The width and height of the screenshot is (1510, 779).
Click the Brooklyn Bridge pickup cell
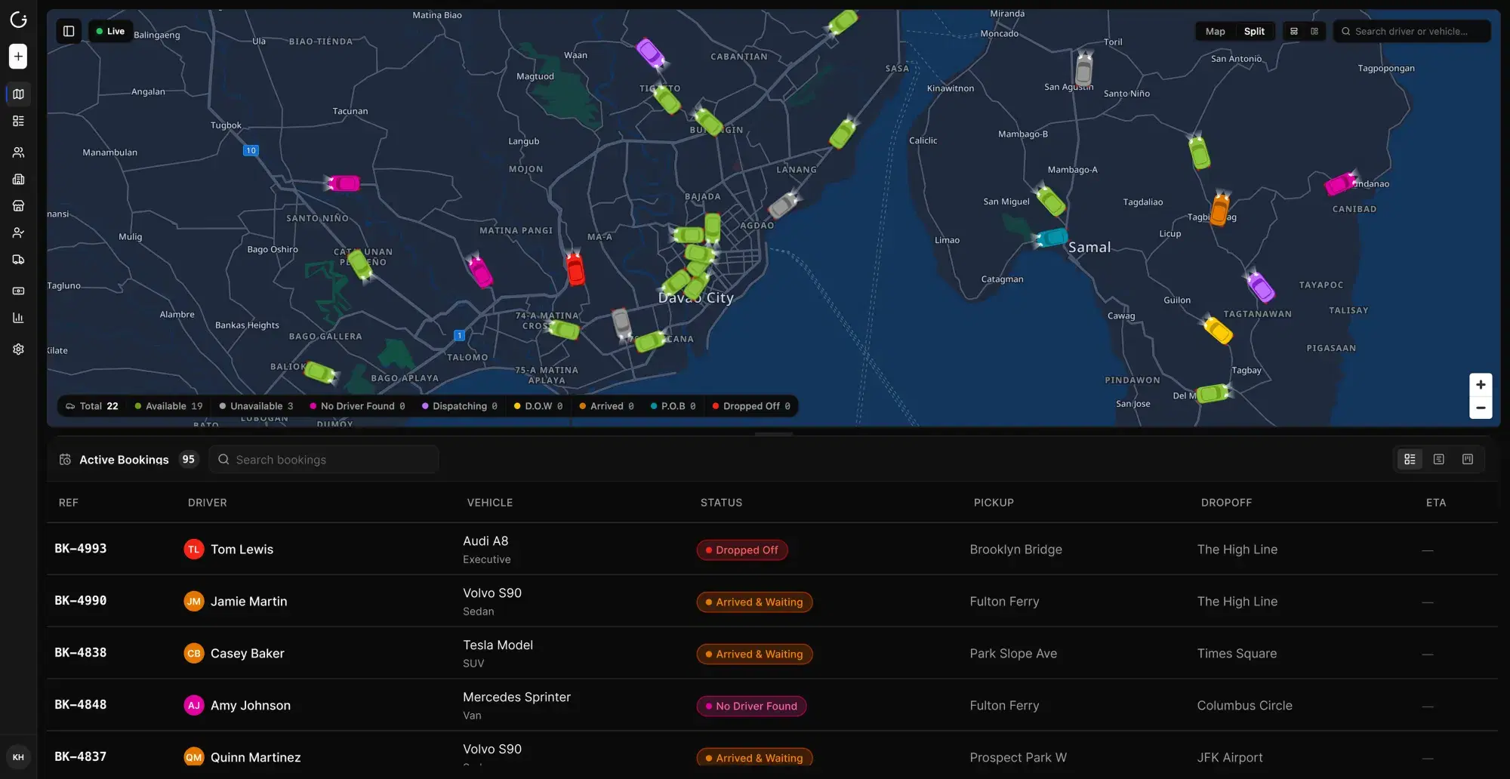pos(1015,550)
